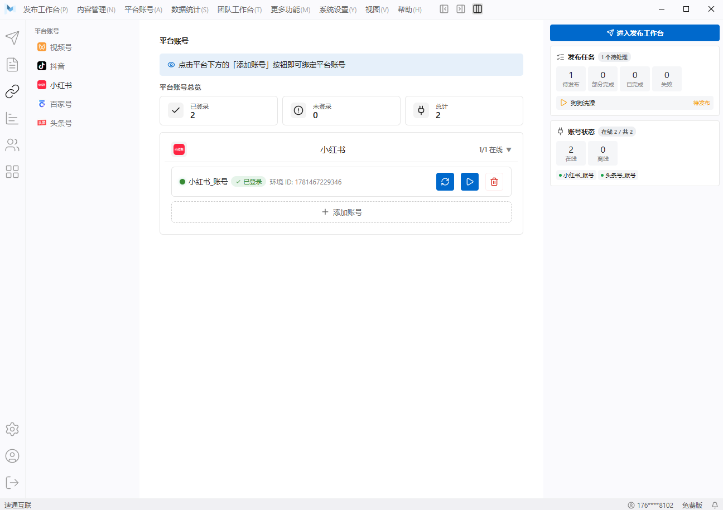Select the three-column layout icon
Image resolution: width=723 pixels, height=510 pixels.
tap(478, 9)
